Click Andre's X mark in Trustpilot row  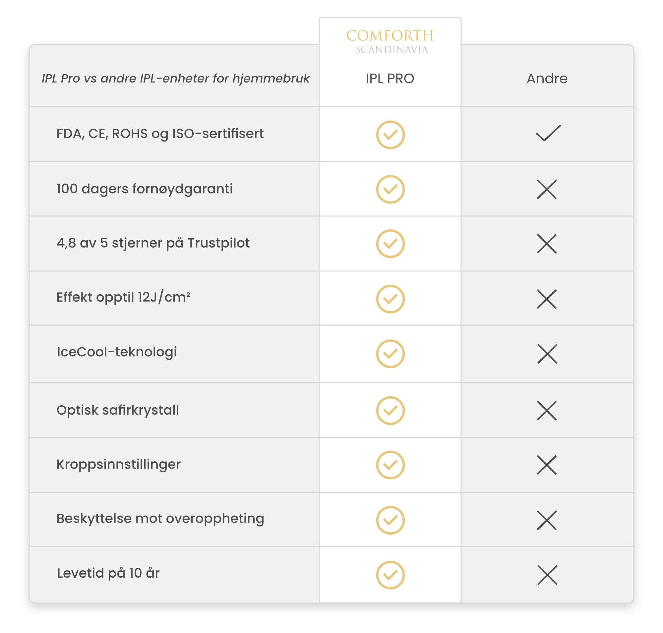(x=547, y=244)
